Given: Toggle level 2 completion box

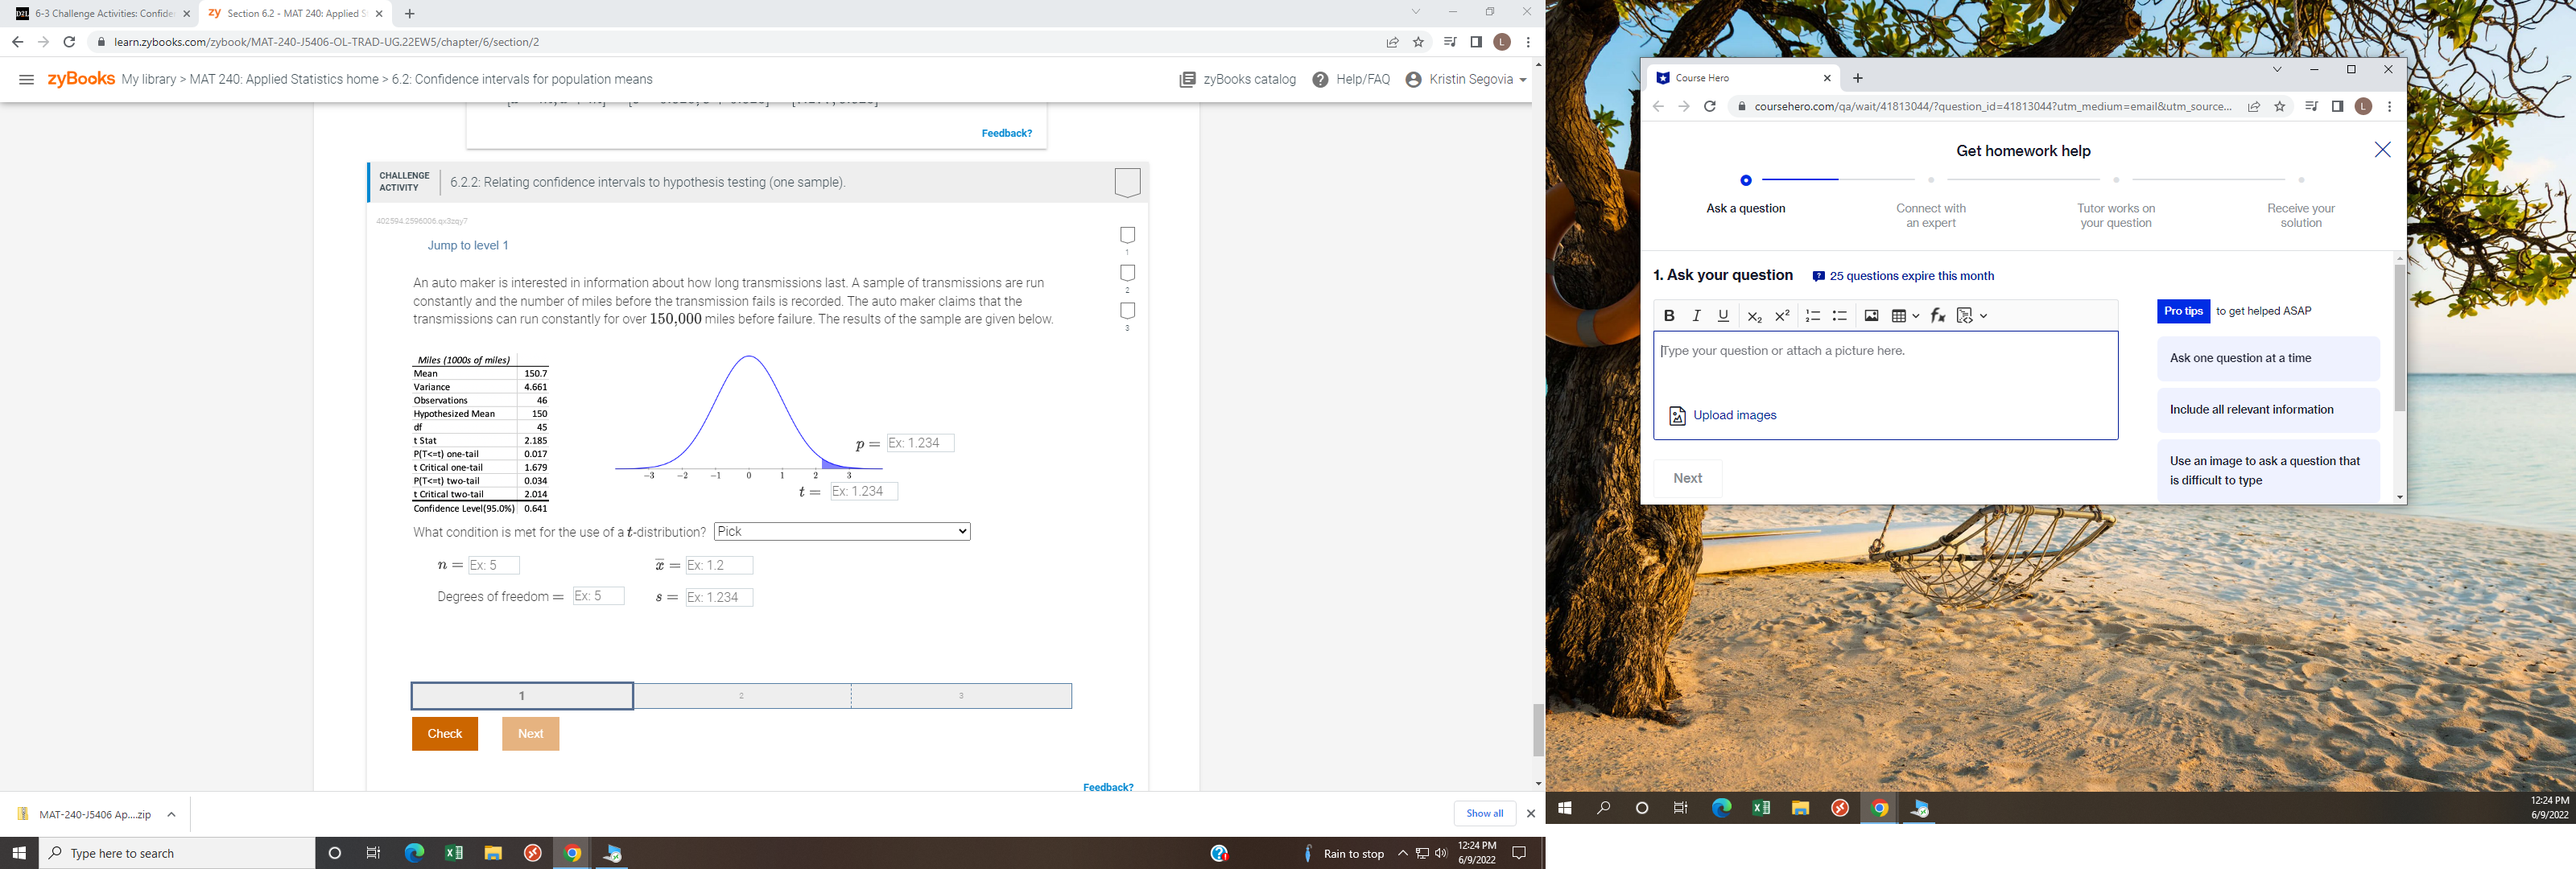Looking at the screenshot, I should (1127, 273).
